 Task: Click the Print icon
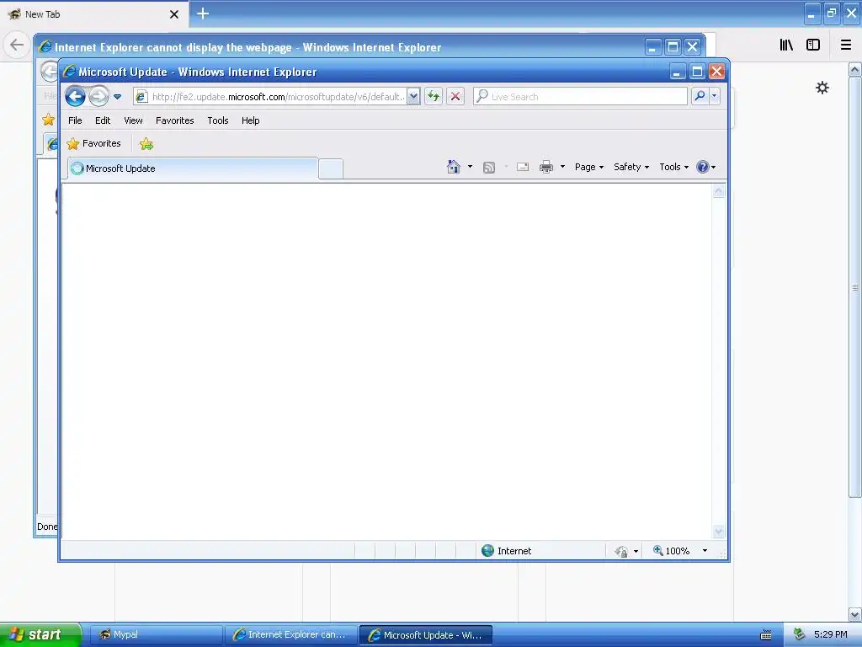546,168
